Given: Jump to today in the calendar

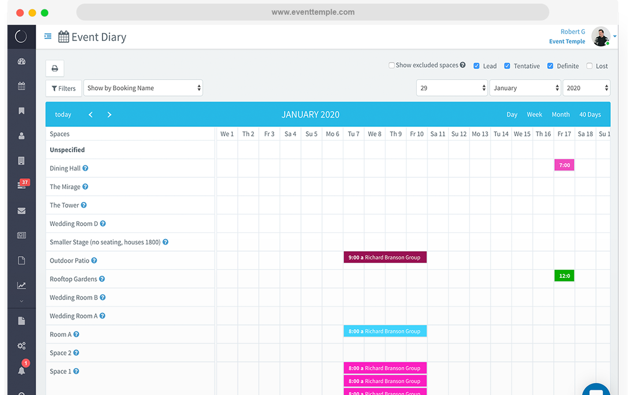Looking at the screenshot, I should (63, 115).
